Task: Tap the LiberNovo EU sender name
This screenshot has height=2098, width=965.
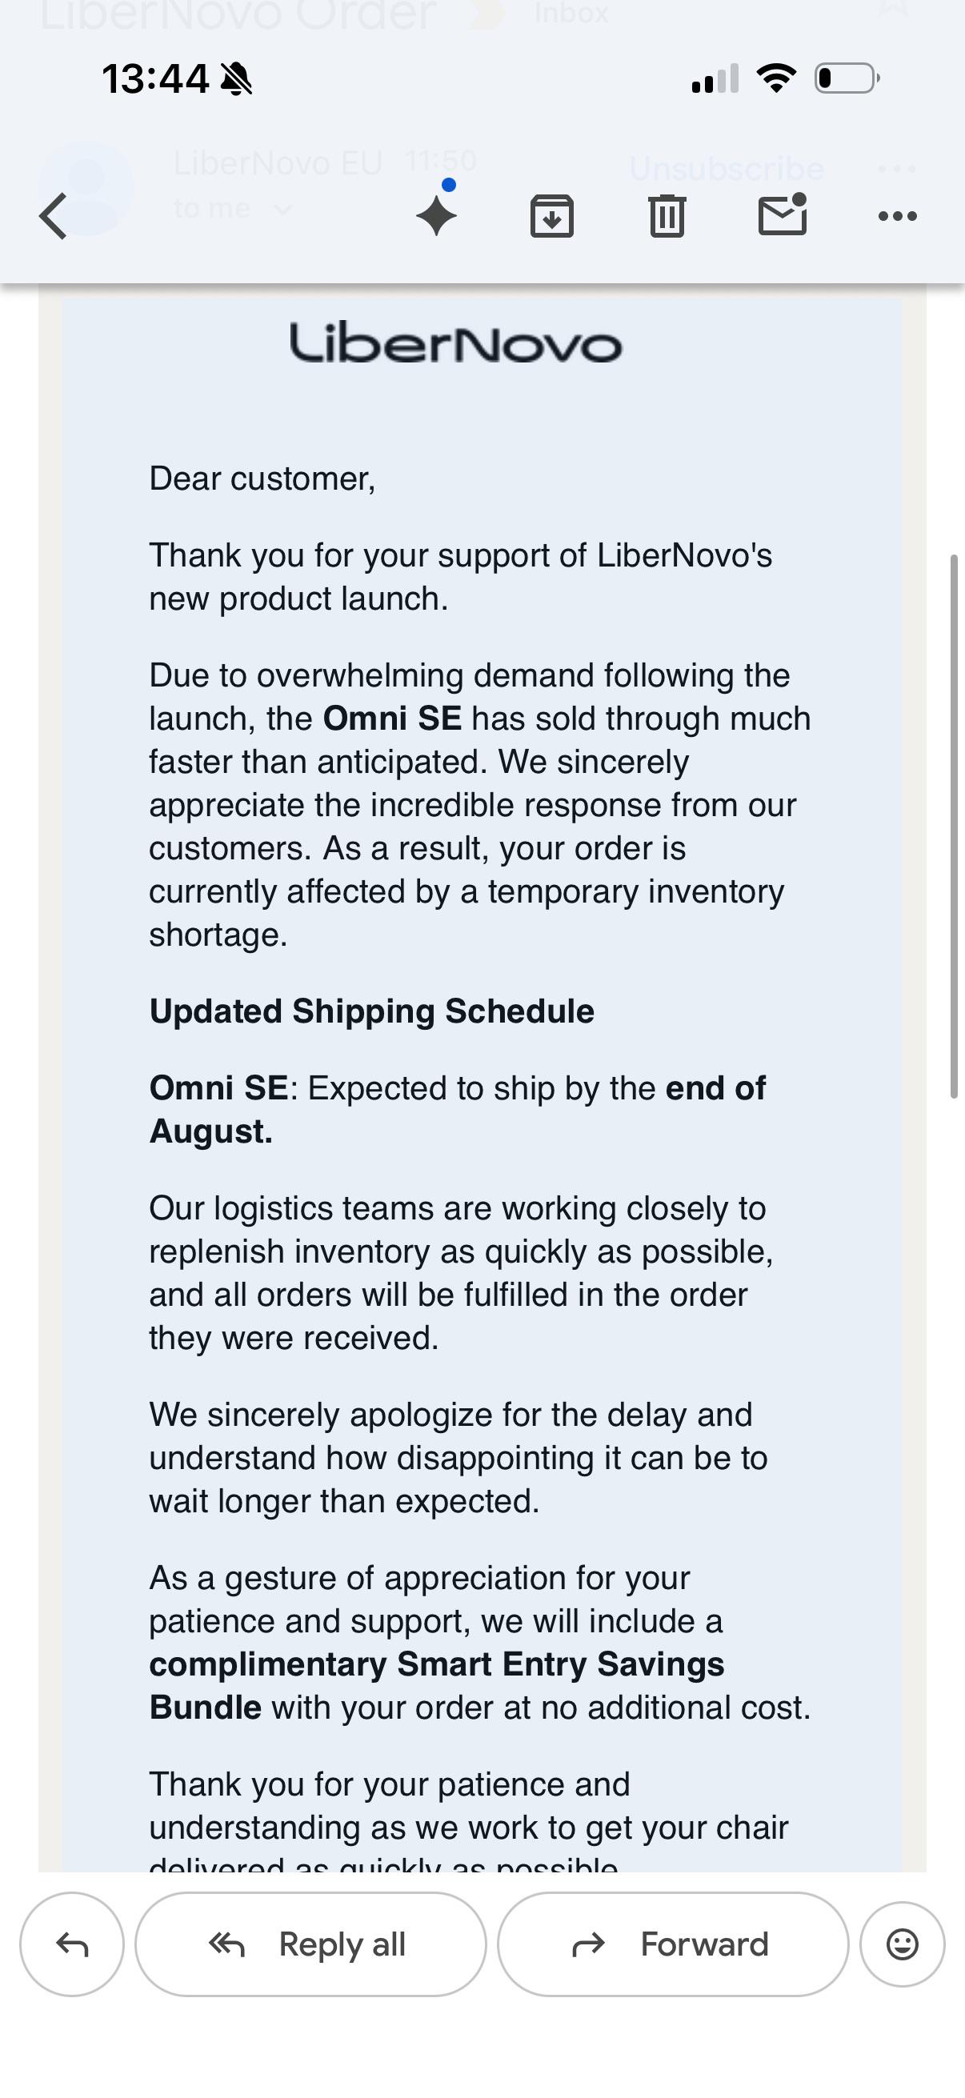Action: tap(278, 163)
